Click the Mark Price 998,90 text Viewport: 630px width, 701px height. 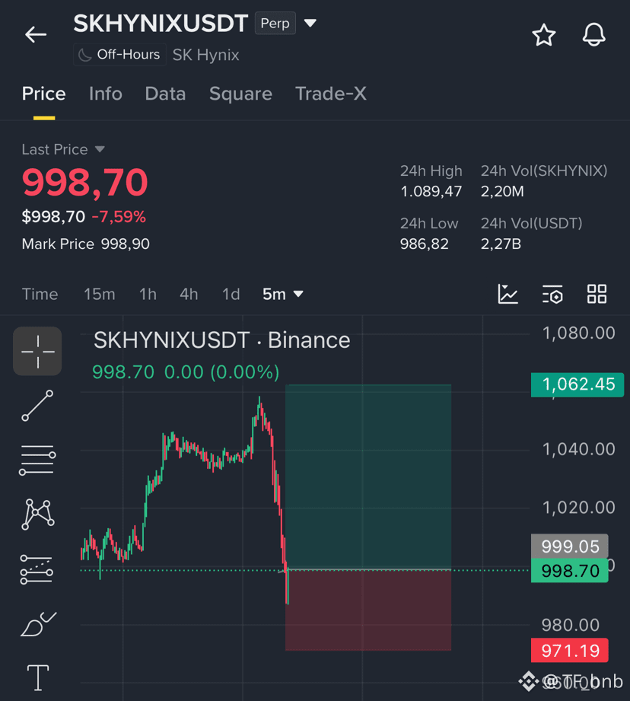[x=86, y=244]
